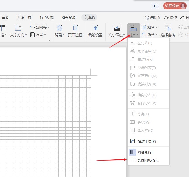The height and width of the screenshot is (177, 189).
Task: Choose 等宽(W) menu item
Action: pos(149,122)
